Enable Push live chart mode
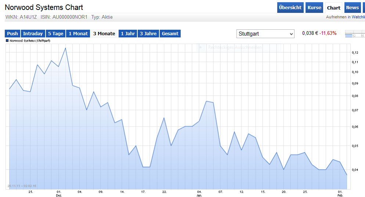Viewport: 365px width, 197px height. pyautogui.click(x=12, y=34)
